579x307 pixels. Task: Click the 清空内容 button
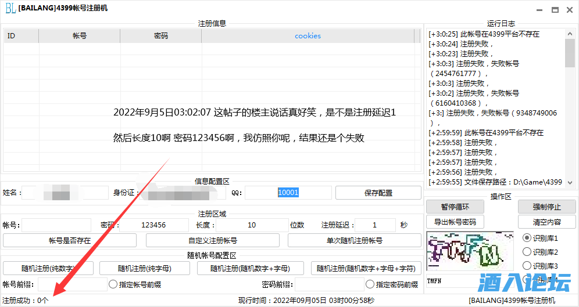[547, 222]
